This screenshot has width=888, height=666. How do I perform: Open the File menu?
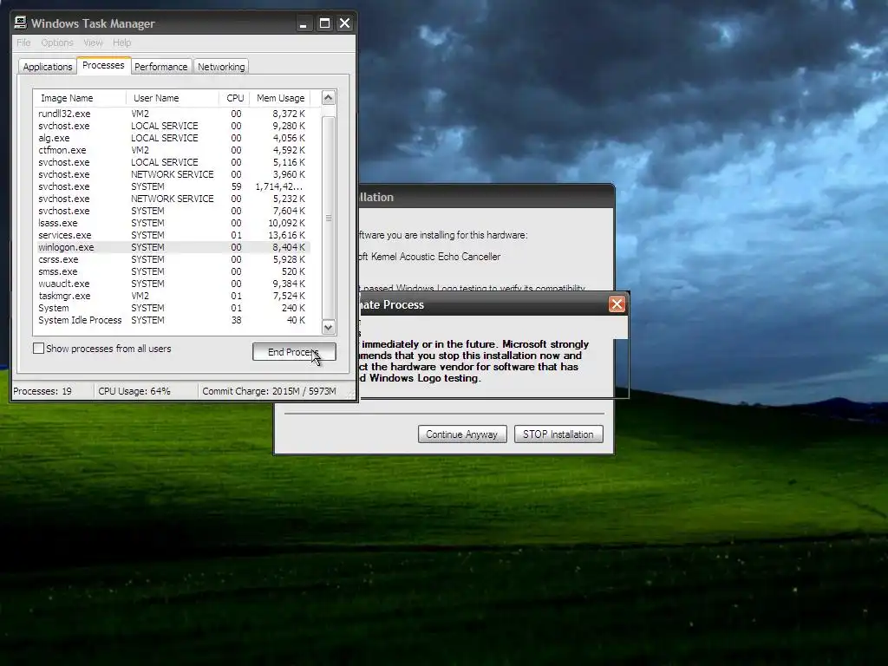(23, 42)
